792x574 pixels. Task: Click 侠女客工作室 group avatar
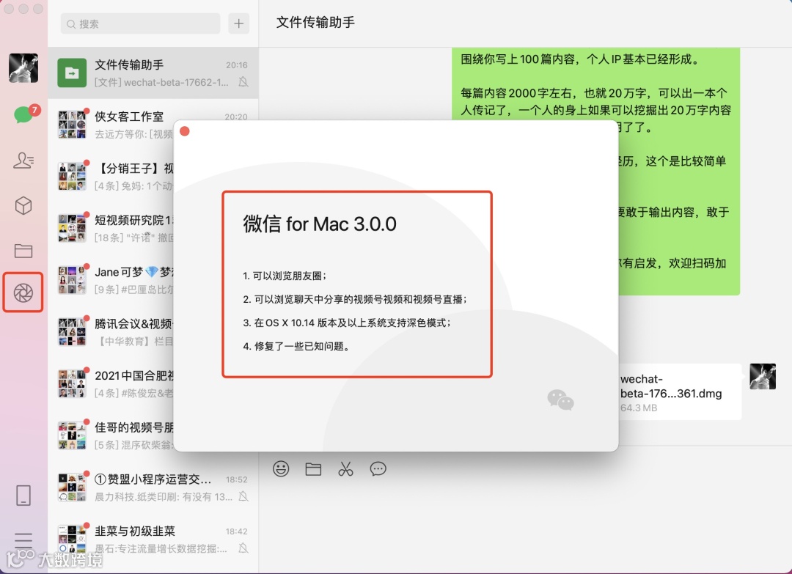coord(72,125)
